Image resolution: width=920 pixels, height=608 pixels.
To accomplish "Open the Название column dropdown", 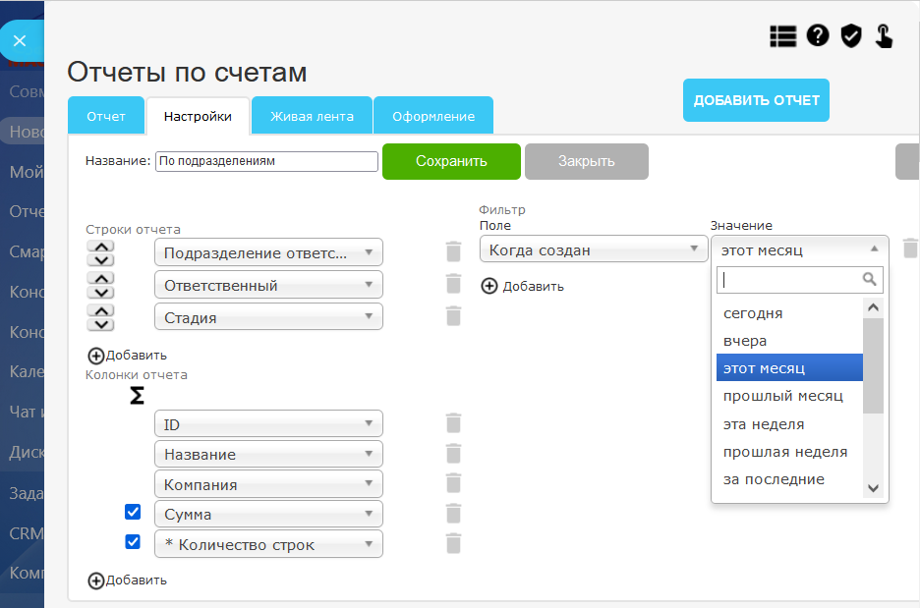I will pos(268,455).
